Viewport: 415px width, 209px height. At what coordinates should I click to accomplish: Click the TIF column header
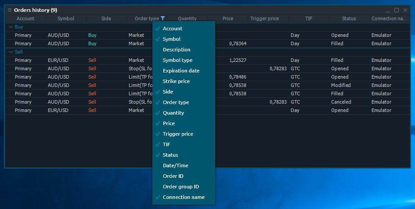308,18
